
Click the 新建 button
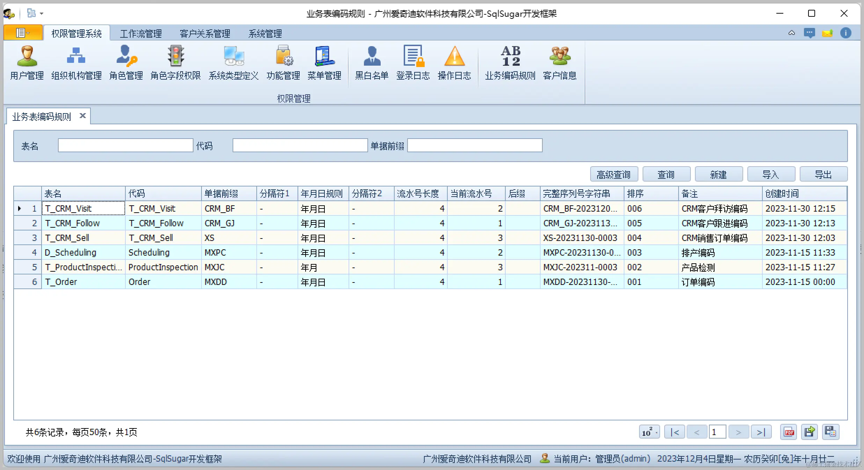click(x=718, y=174)
